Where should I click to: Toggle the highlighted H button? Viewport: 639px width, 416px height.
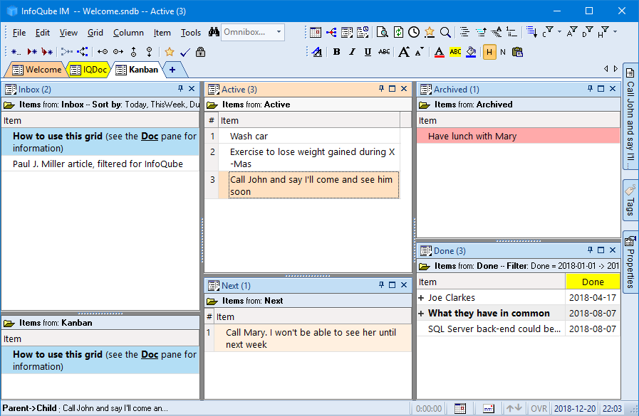pyautogui.click(x=489, y=52)
